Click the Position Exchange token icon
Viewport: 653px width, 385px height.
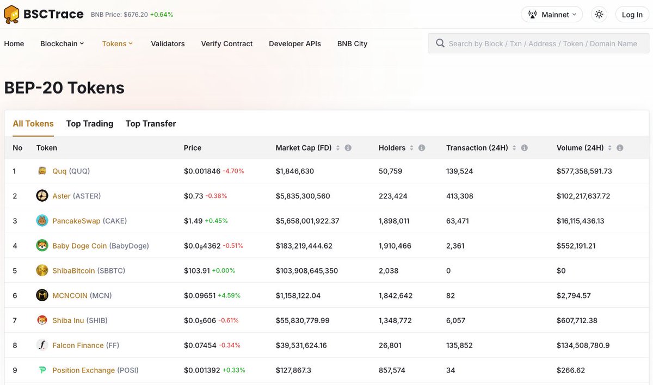pos(42,370)
